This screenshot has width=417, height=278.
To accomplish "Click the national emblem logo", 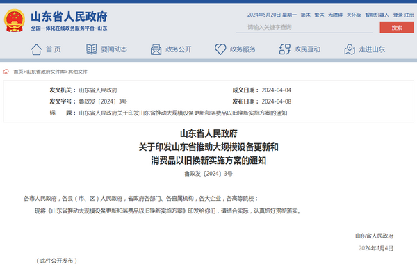I will (x=14, y=19).
